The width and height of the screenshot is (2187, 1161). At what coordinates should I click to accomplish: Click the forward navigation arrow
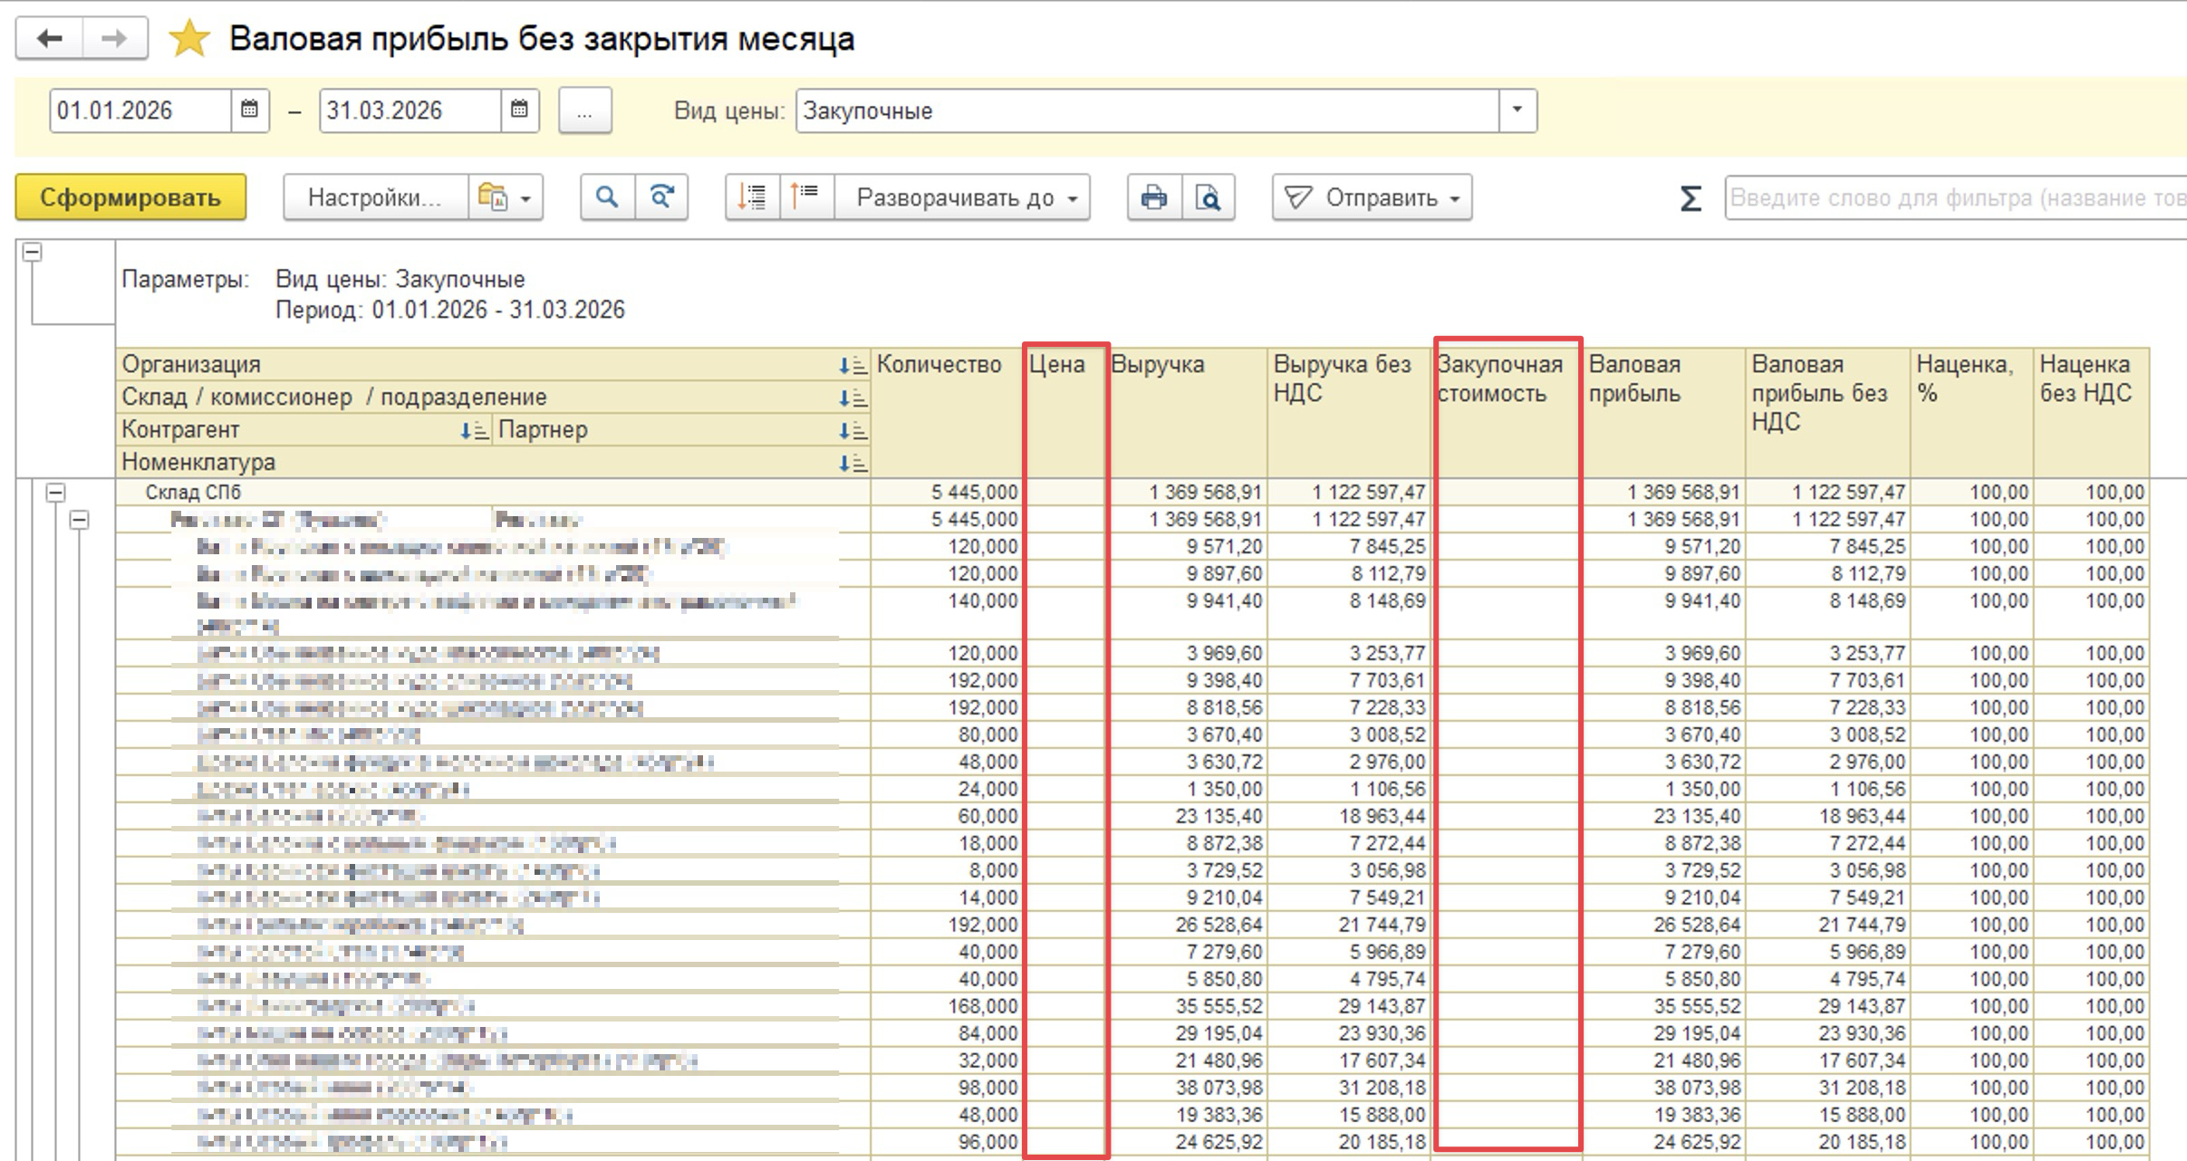coord(114,39)
